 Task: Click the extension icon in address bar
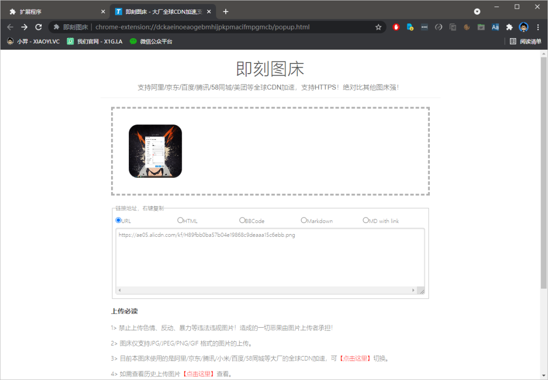tap(56, 27)
